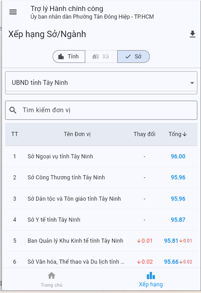Image resolution: width=201 pixels, height=293 pixels.
Task: Click the dropdown arrow of the province selector
Action: coord(192,83)
